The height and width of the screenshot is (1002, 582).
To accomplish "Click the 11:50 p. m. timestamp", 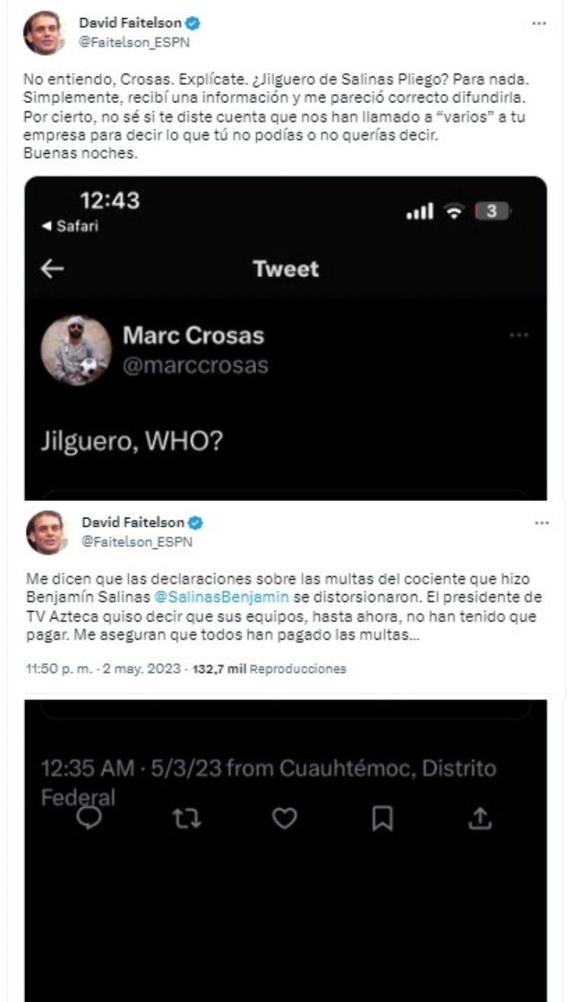I will pos(48,669).
